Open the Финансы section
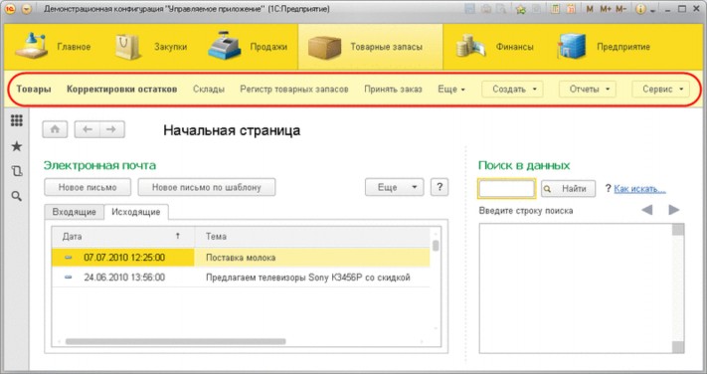Screen dimensions: 707x374 click(x=494, y=47)
